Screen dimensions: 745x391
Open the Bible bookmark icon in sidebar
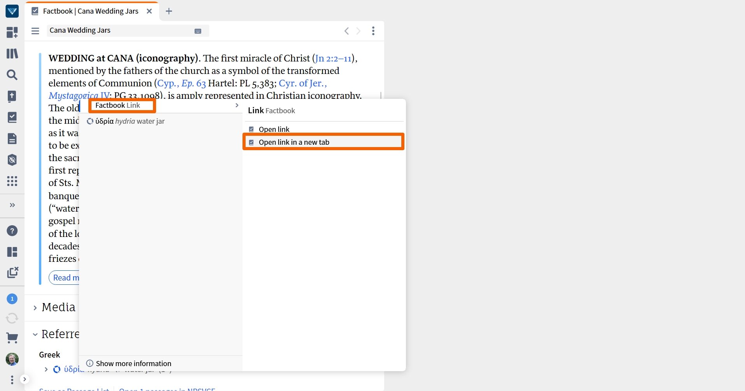pyautogui.click(x=12, y=96)
